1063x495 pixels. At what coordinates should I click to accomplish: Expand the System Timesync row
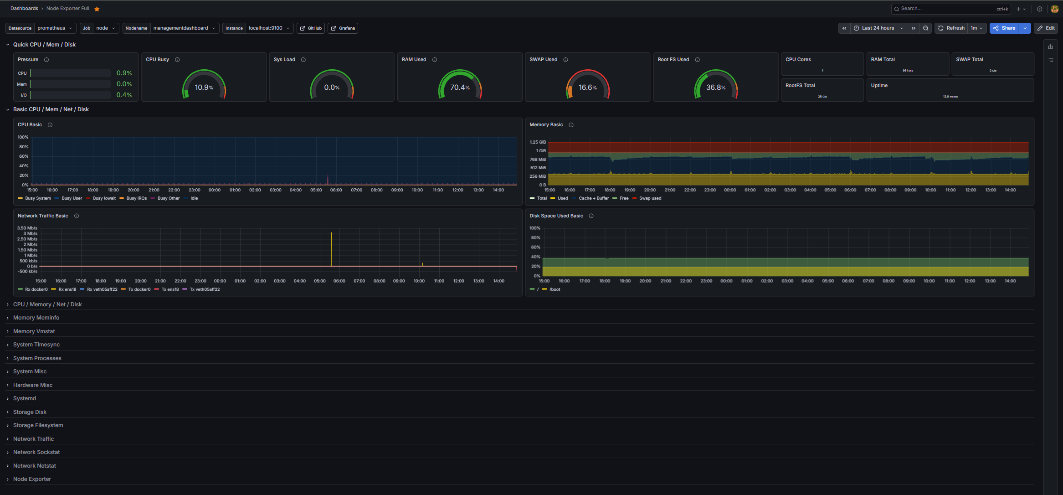click(36, 345)
